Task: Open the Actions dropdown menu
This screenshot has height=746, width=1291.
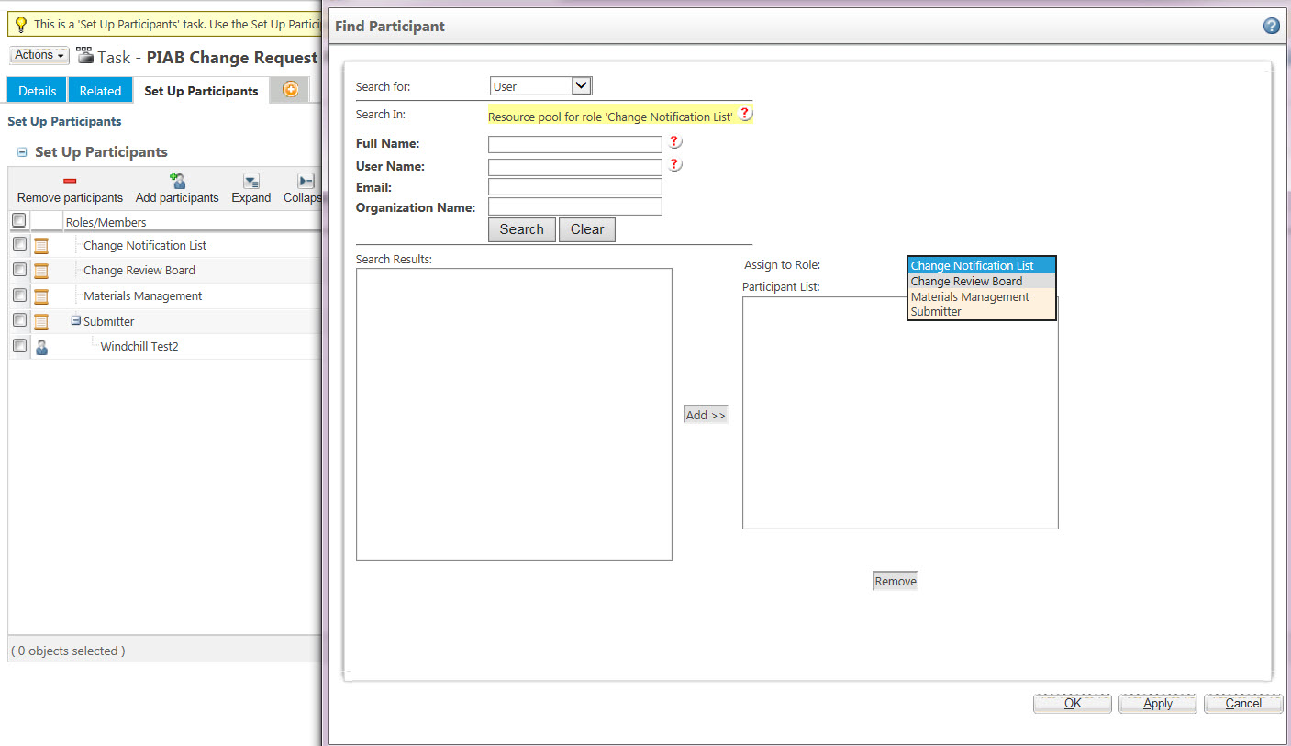Action: [x=39, y=55]
